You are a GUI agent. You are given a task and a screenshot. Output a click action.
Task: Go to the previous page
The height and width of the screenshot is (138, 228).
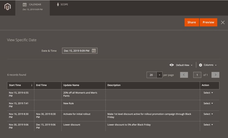click(184, 75)
